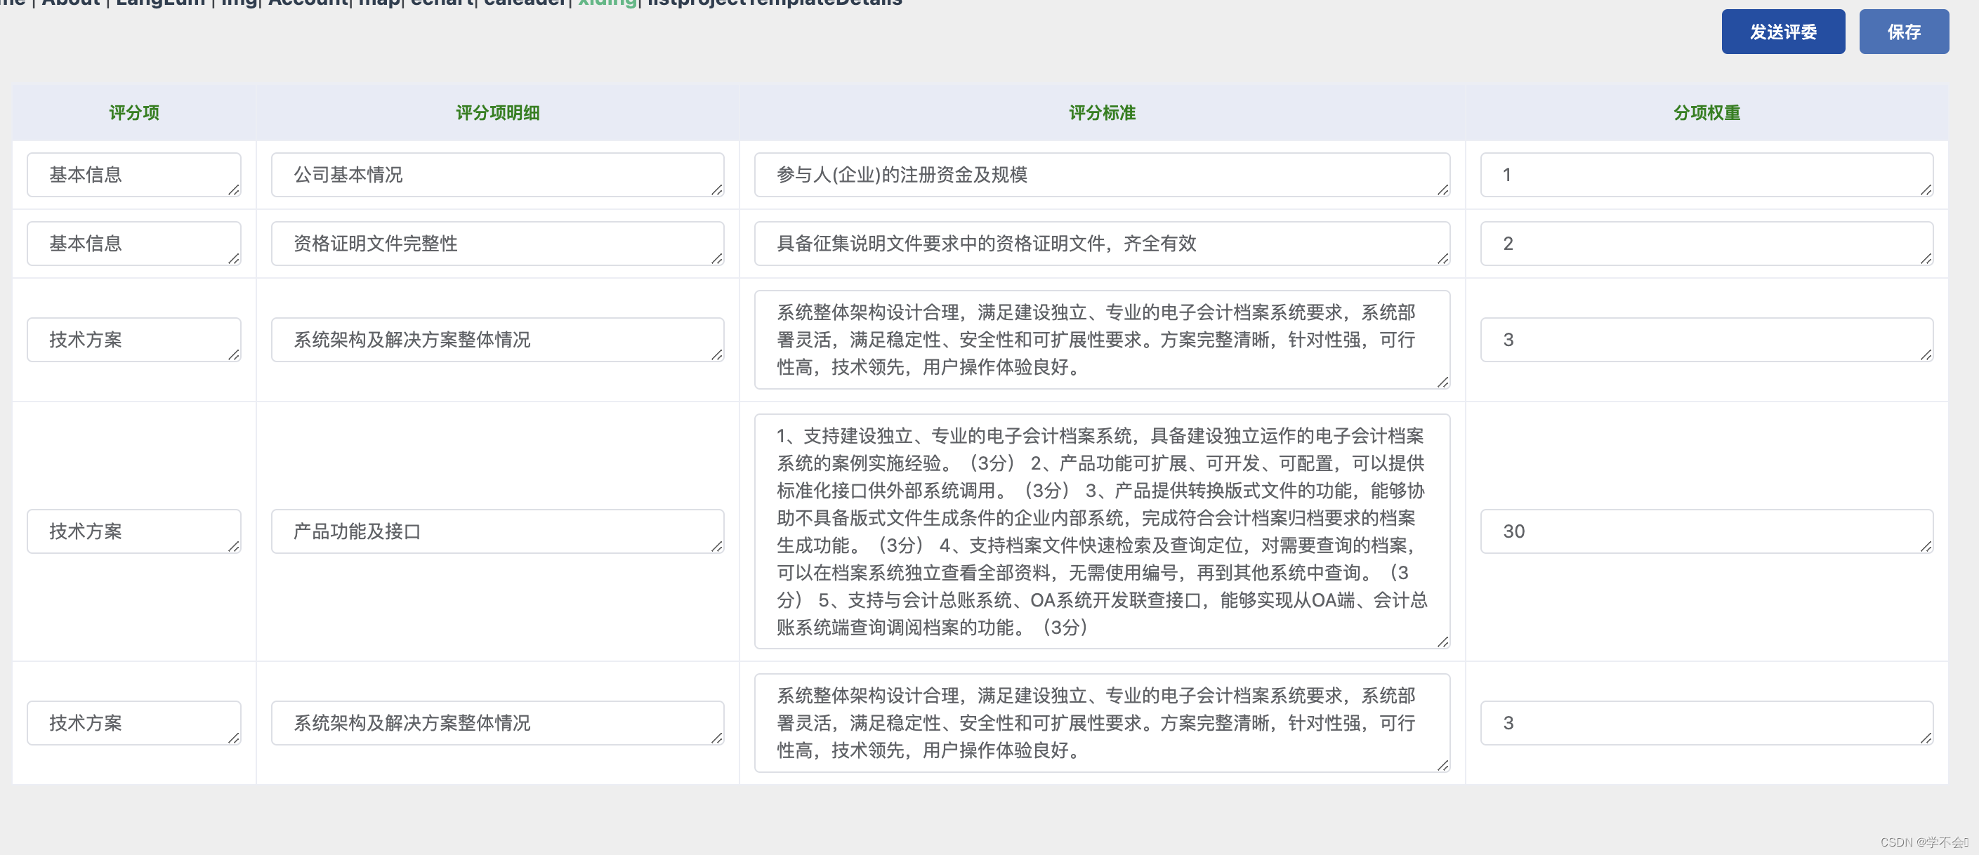Select the 评分项明细 column header
Screen dimensions: 1979x855
click(497, 113)
